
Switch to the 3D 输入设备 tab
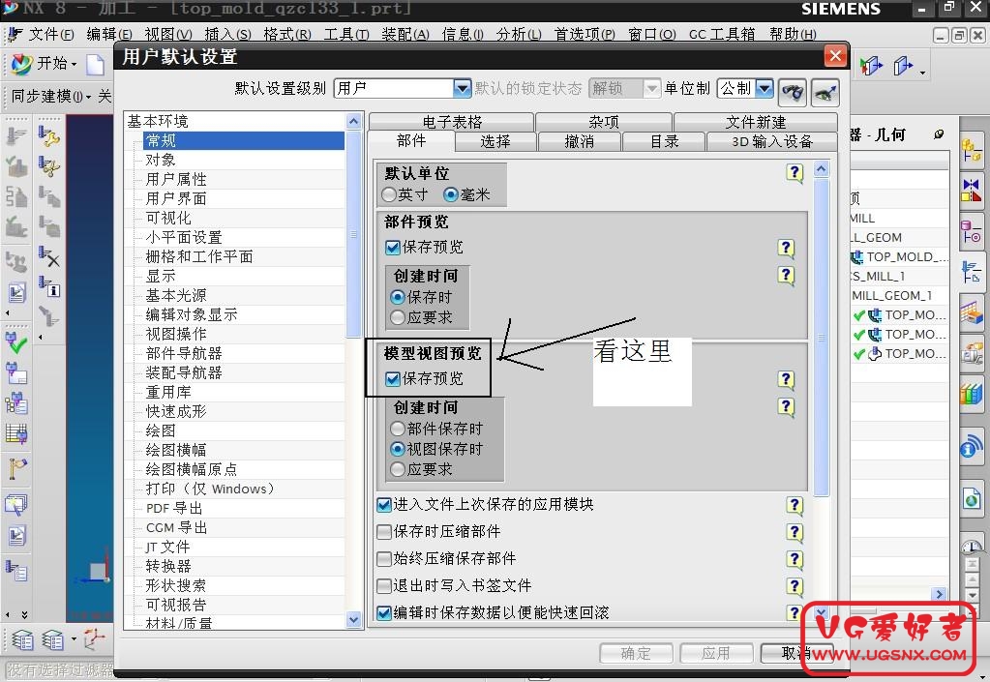click(x=772, y=141)
